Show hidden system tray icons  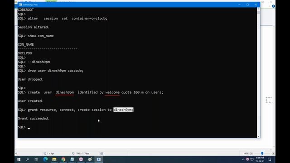coord(243,159)
